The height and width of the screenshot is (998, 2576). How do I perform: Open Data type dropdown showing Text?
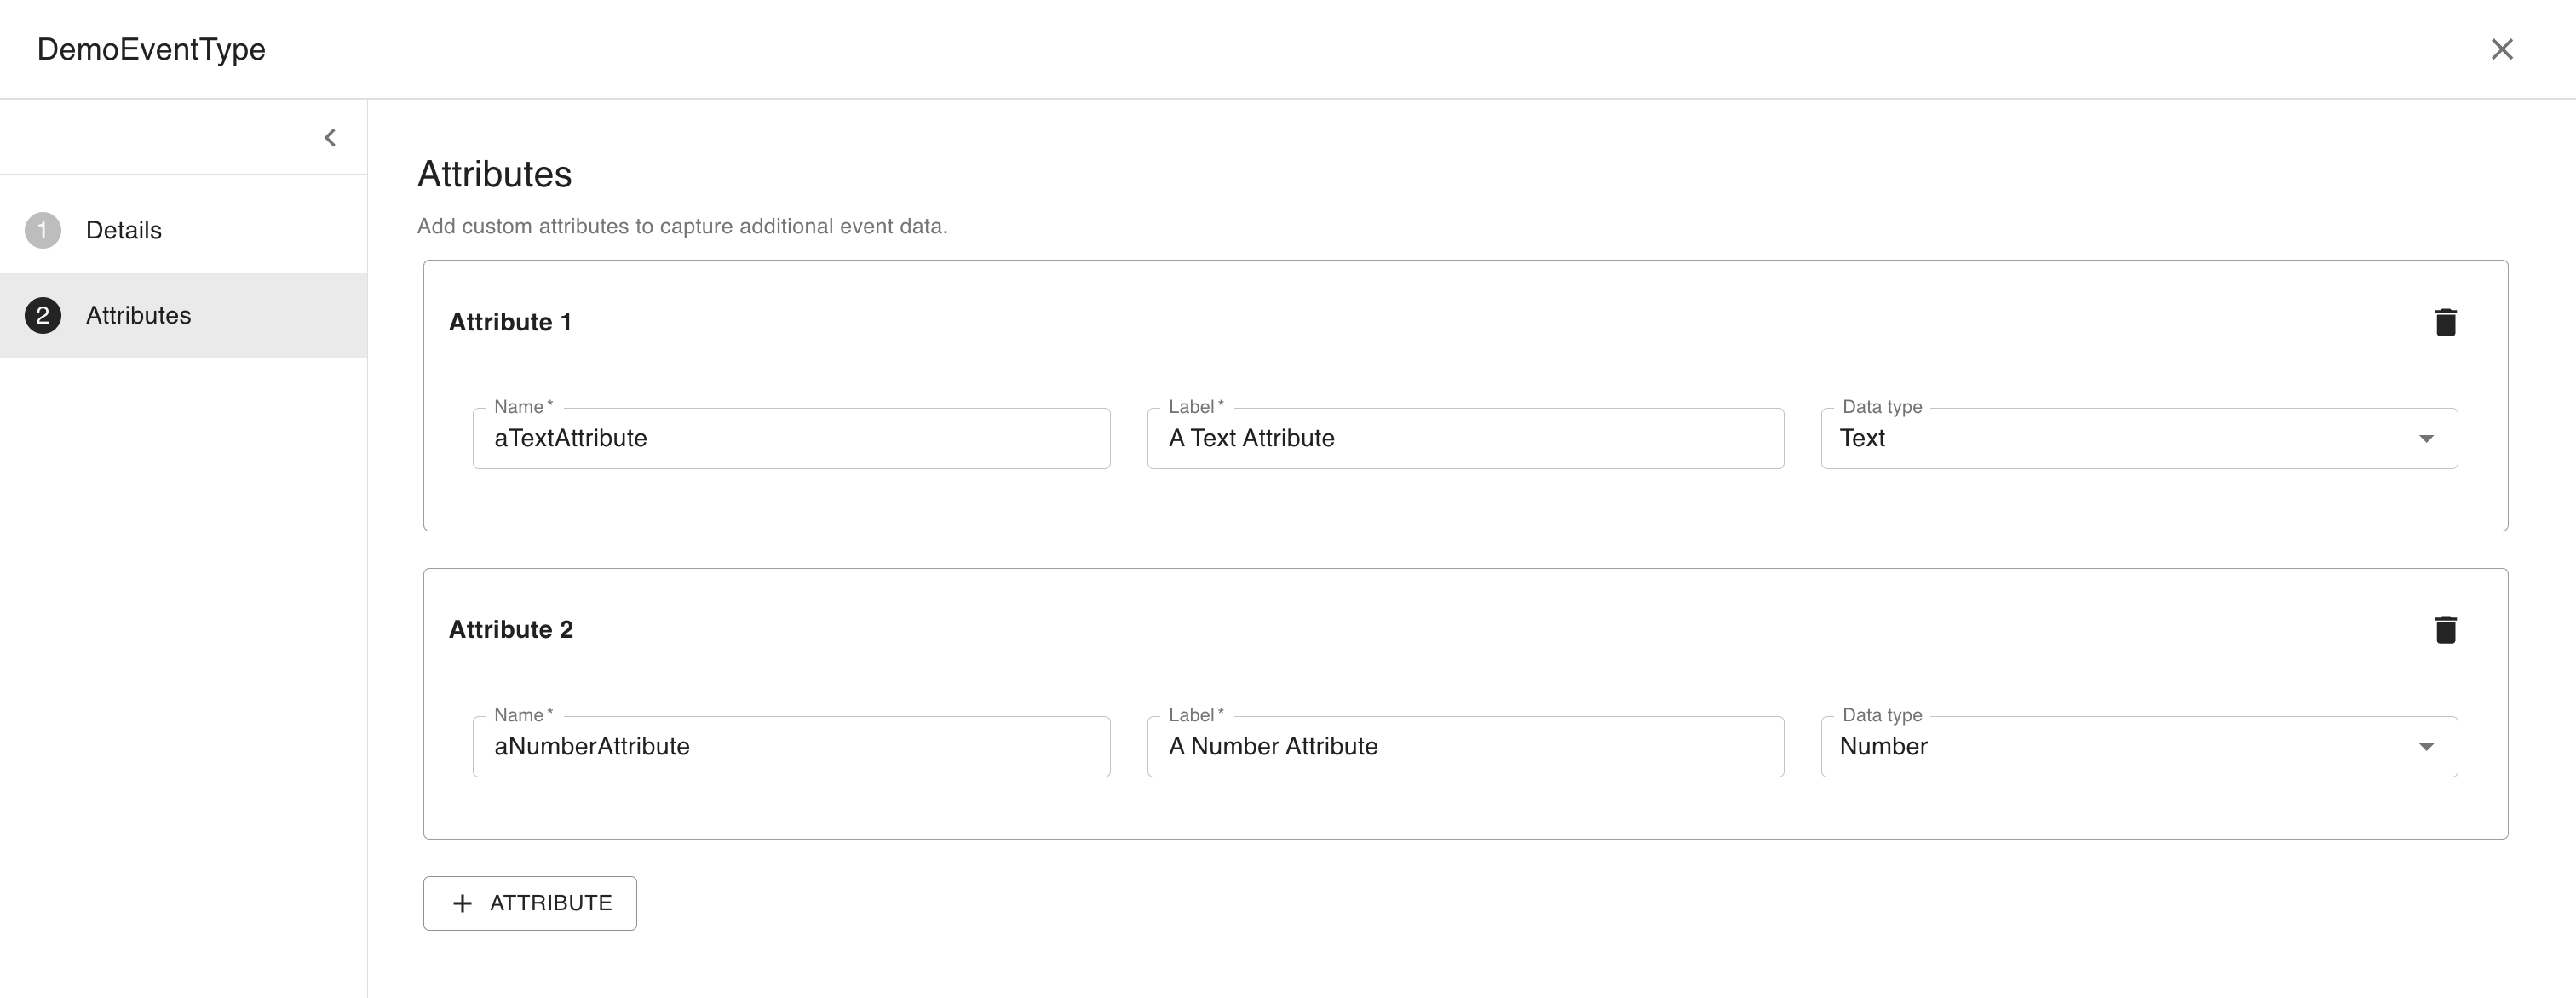tap(2120, 438)
